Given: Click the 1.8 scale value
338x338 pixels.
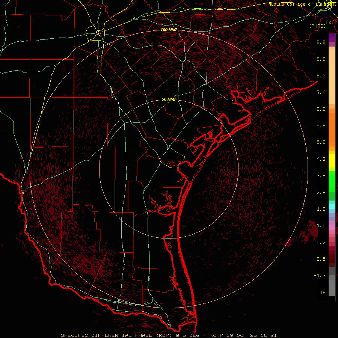Looking at the screenshot, I should [x=321, y=209].
